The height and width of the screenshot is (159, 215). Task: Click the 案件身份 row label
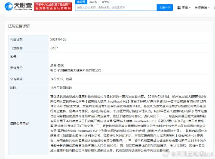(x=16, y=68)
